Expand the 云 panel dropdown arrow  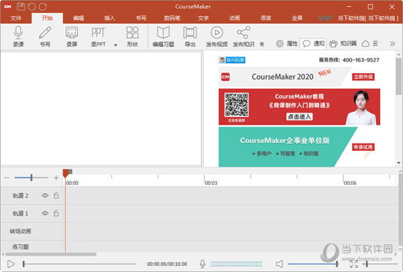[394, 44]
